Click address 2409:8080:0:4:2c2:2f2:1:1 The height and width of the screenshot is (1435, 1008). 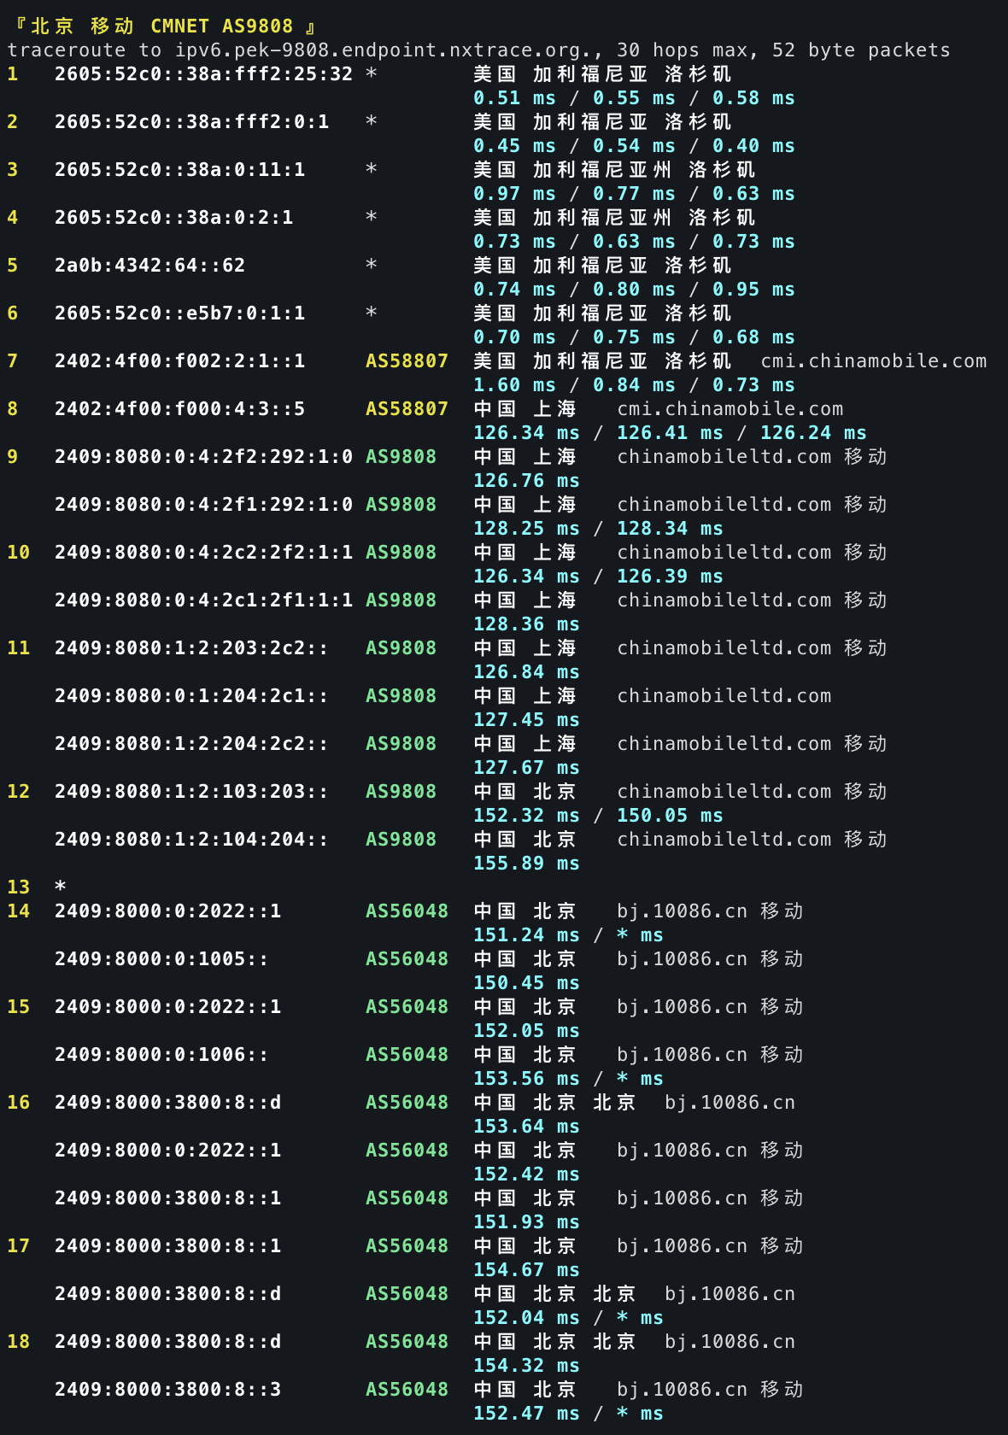point(203,553)
